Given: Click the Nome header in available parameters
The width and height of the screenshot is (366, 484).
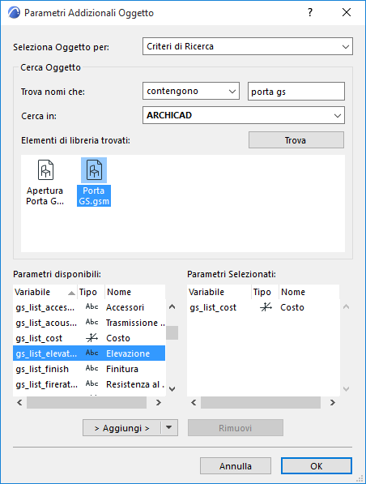Looking at the screenshot, I should 135,292.
